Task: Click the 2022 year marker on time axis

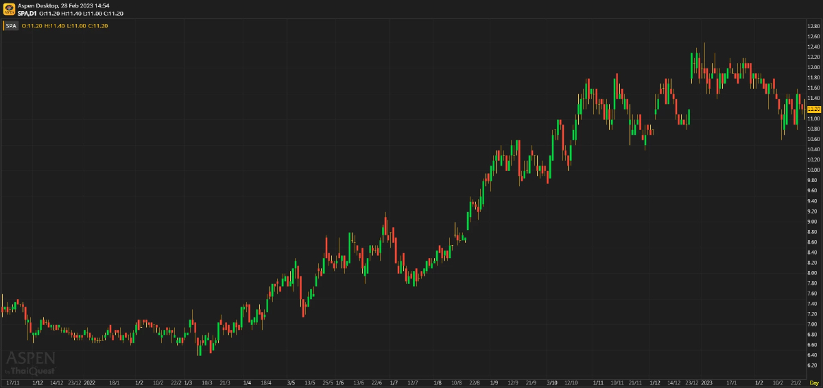Action: (x=89, y=383)
